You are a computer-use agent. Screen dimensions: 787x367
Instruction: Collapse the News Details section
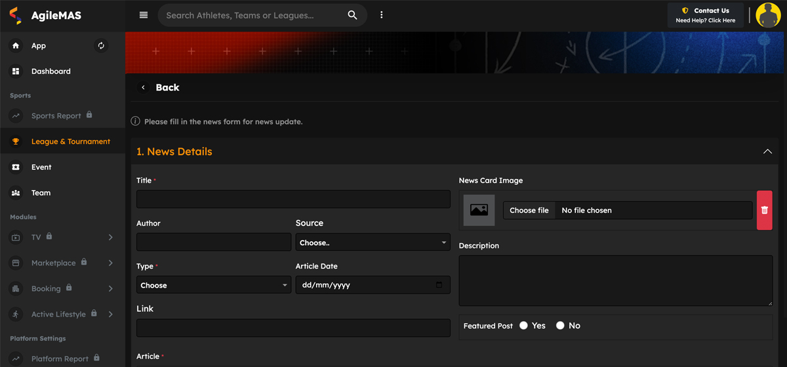[x=767, y=151]
